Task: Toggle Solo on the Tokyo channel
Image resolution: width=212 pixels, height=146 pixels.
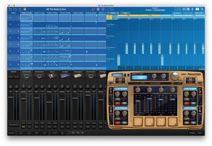Action: coord(49,123)
